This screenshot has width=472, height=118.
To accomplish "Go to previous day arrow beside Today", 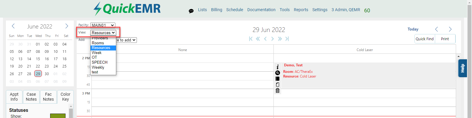I will 437,29.
